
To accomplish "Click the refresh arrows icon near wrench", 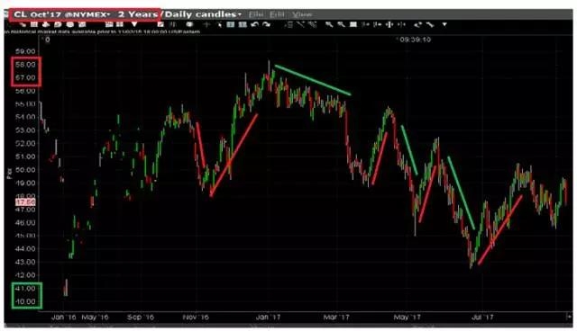I will (x=417, y=24).
